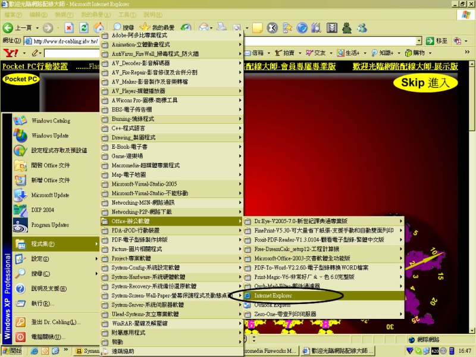Expand Networking-MSN folder submenu

pos(172,202)
